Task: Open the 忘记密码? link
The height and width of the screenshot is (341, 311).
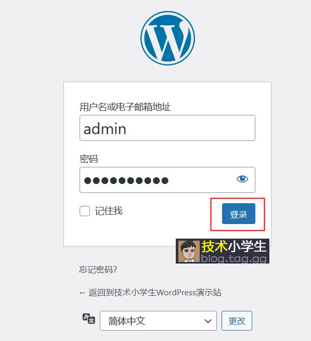Action: coord(98,270)
